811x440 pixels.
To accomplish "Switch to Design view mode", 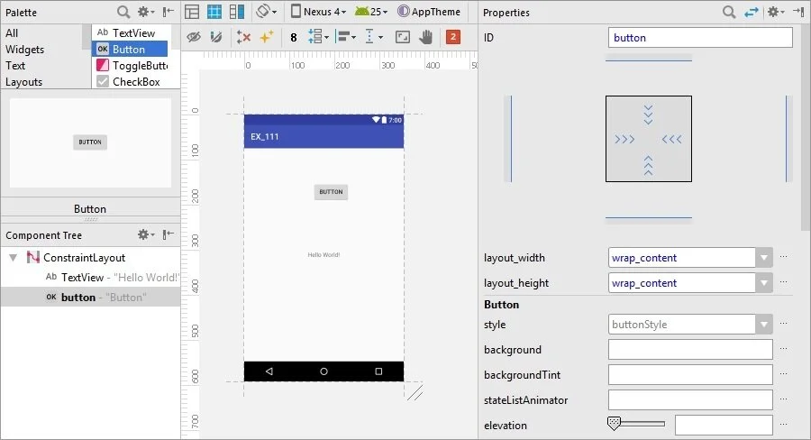I will click(x=192, y=12).
